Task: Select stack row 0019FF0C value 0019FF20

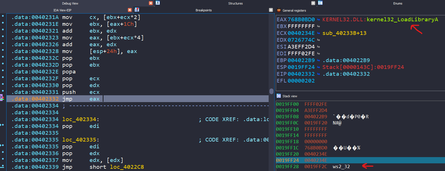Action: pyautogui.click(x=316, y=123)
